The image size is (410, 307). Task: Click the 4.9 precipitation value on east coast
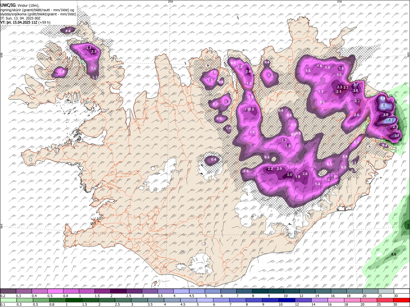pos(382,98)
